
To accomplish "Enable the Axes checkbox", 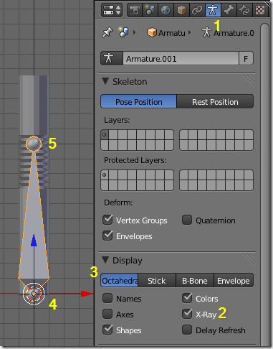I will (107, 314).
